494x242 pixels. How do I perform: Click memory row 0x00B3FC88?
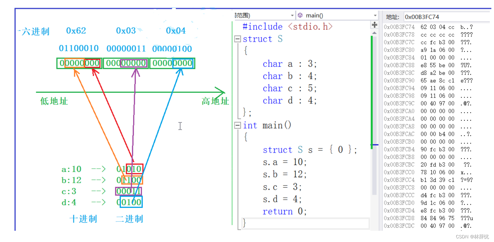428,65
